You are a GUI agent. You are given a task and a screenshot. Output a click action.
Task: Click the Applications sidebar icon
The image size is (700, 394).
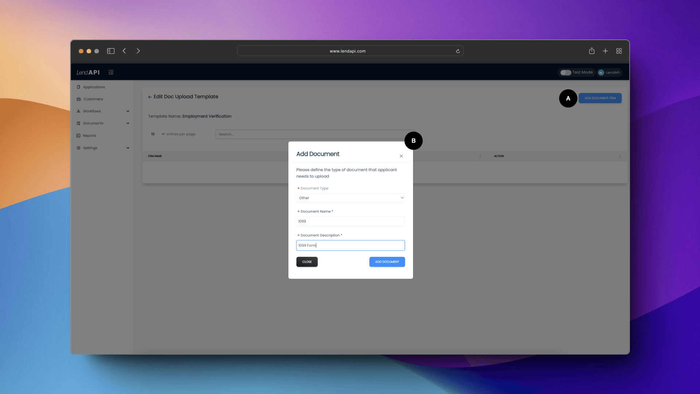coord(78,87)
